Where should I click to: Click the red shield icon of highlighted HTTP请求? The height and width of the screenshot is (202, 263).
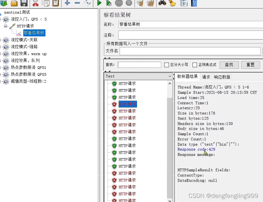(x=115, y=104)
